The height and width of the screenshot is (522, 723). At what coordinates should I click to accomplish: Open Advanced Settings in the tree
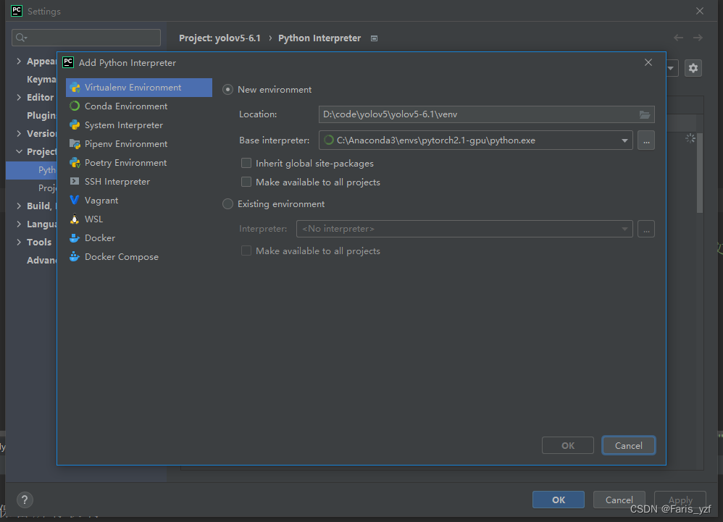(x=41, y=261)
